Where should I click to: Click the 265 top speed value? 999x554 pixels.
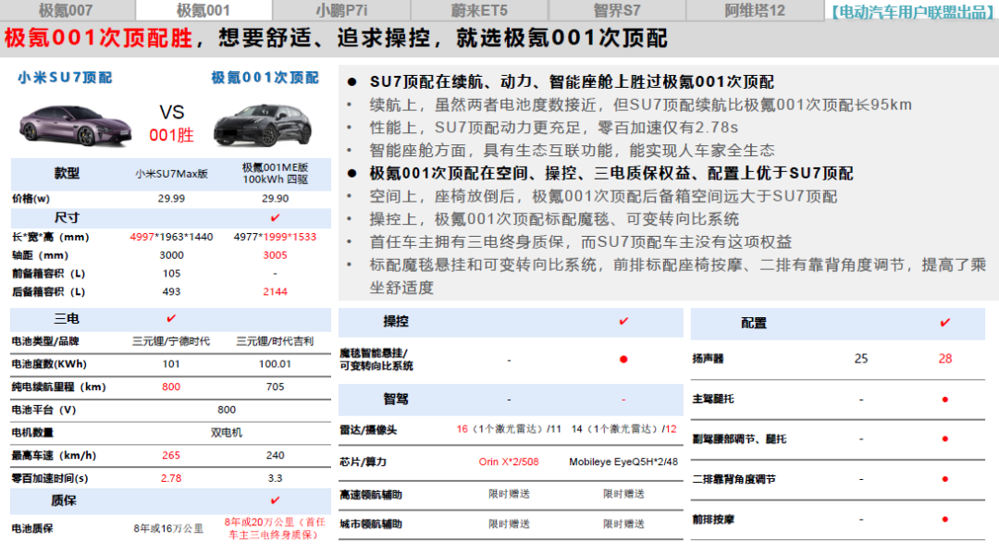click(171, 456)
